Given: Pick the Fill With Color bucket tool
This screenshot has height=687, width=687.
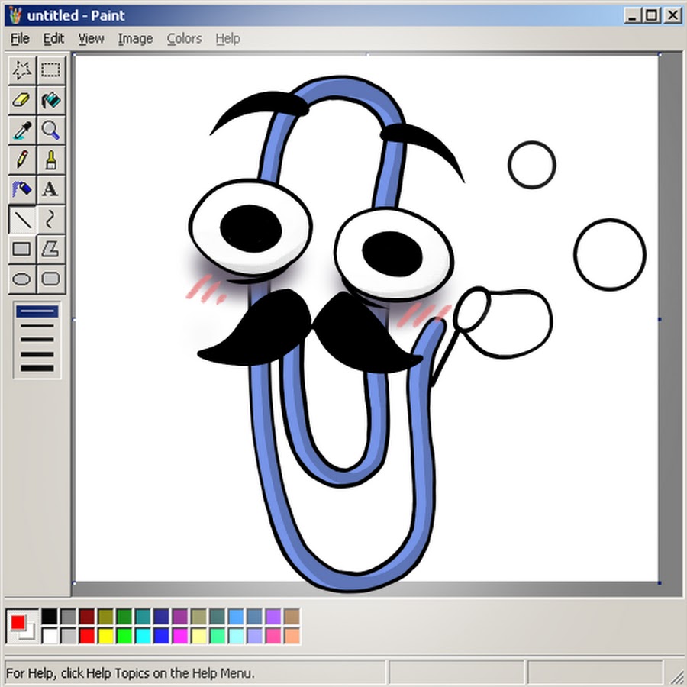Looking at the screenshot, I should 51,100.
